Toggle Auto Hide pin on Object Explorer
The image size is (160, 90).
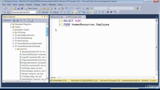[x=44, y=17]
